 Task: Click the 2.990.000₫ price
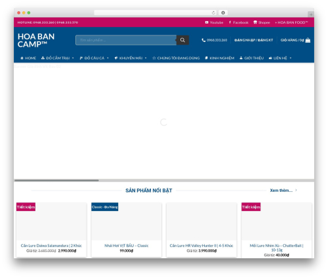[67, 250]
